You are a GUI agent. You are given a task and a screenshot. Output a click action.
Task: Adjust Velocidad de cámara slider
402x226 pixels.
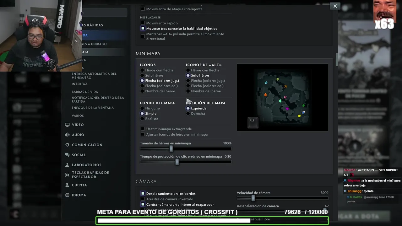click(253, 198)
